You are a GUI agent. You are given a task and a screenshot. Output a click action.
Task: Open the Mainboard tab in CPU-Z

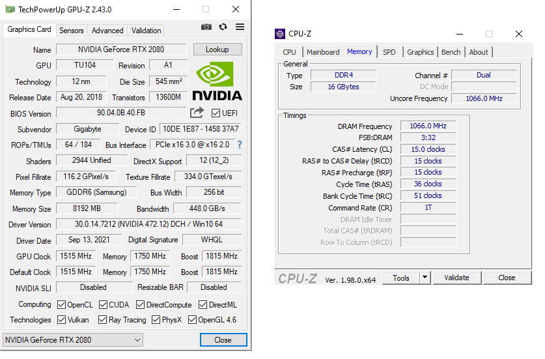point(323,52)
